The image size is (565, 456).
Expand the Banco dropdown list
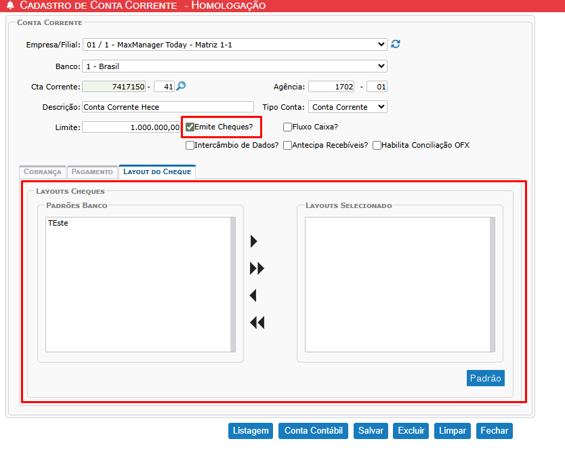click(234, 66)
